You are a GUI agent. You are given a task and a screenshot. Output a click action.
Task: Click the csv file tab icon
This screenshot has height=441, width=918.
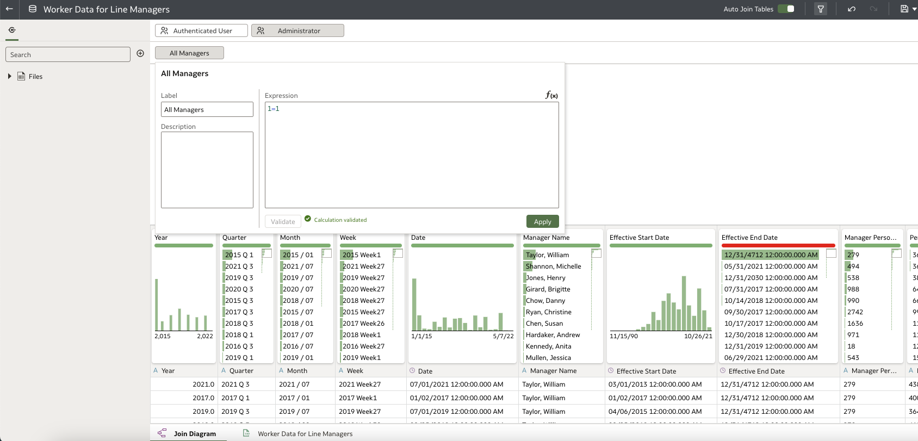pyautogui.click(x=246, y=433)
